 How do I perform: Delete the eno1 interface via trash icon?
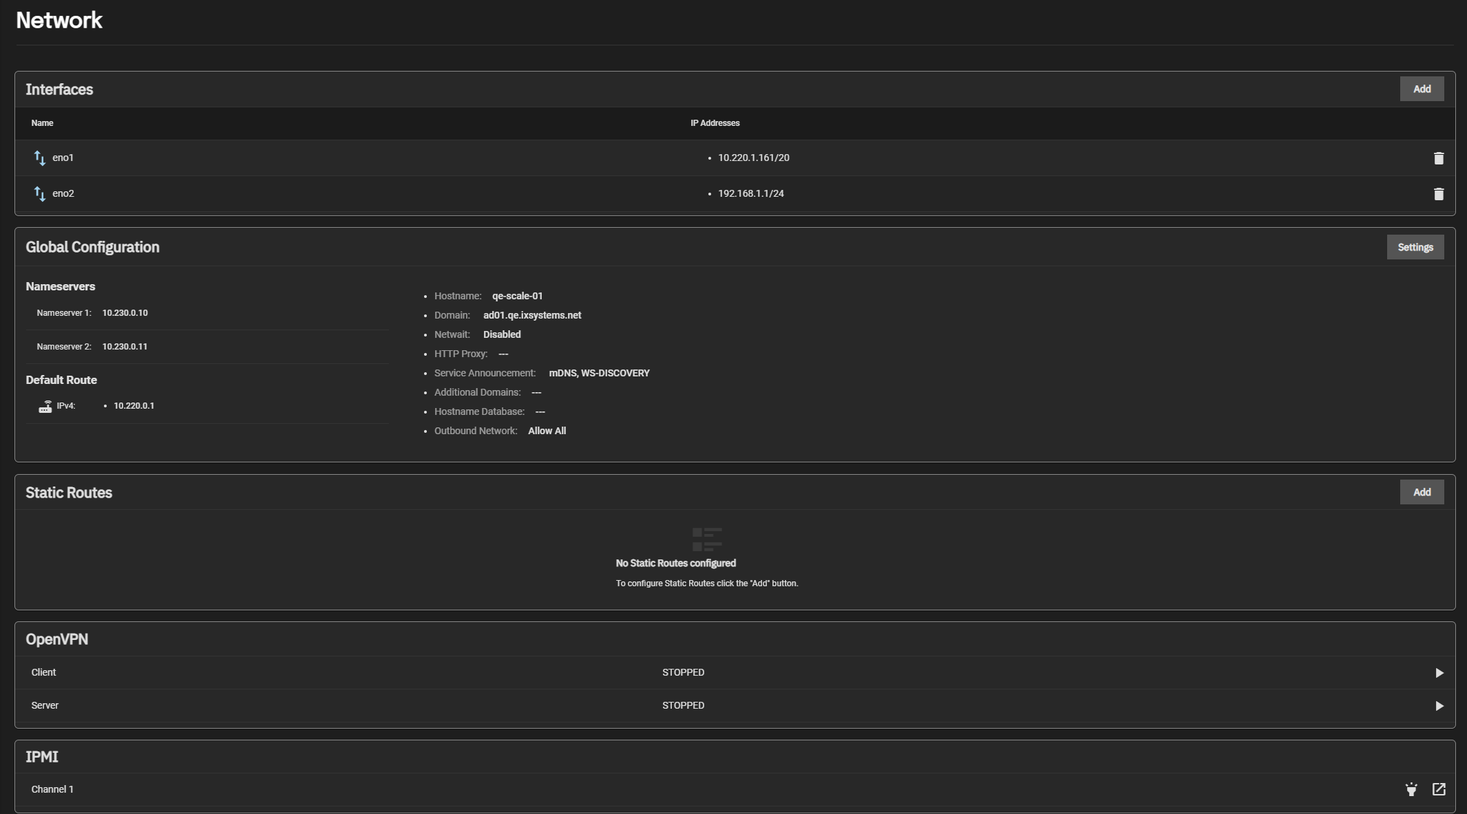[1438, 158]
